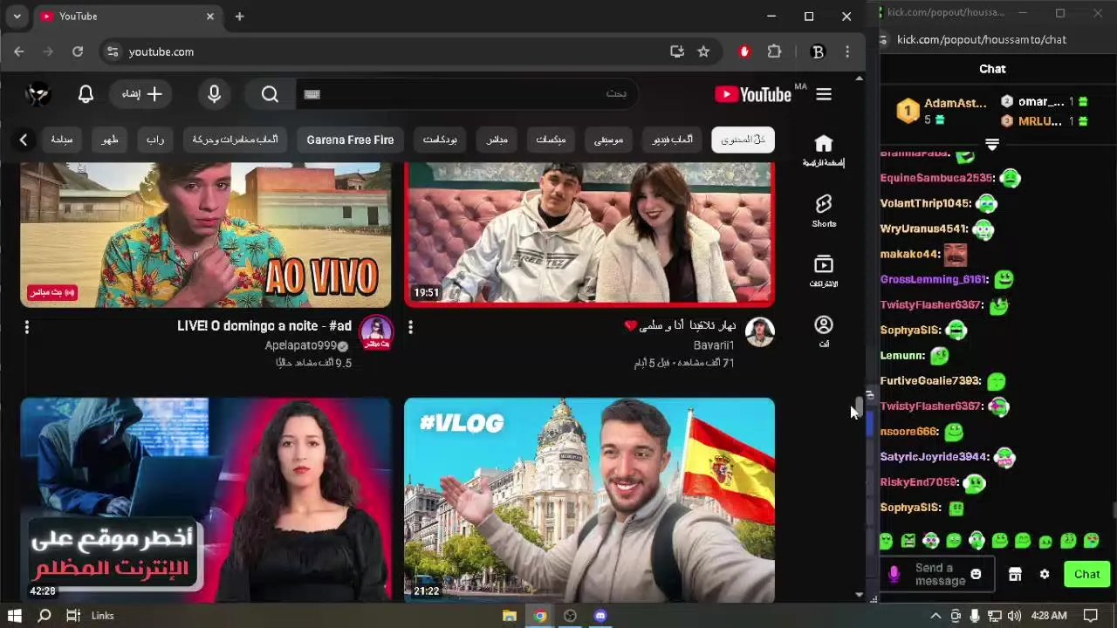
Task: Bookmark this page with star icon
Action: pyautogui.click(x=703, y=52)
